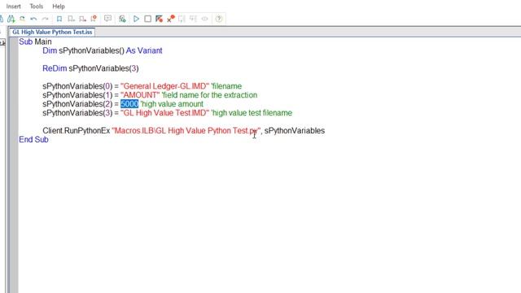Click the "General Ledger-GL.IMD" string
The width and height of the screenshot is (521, 293).
(164, 86)
